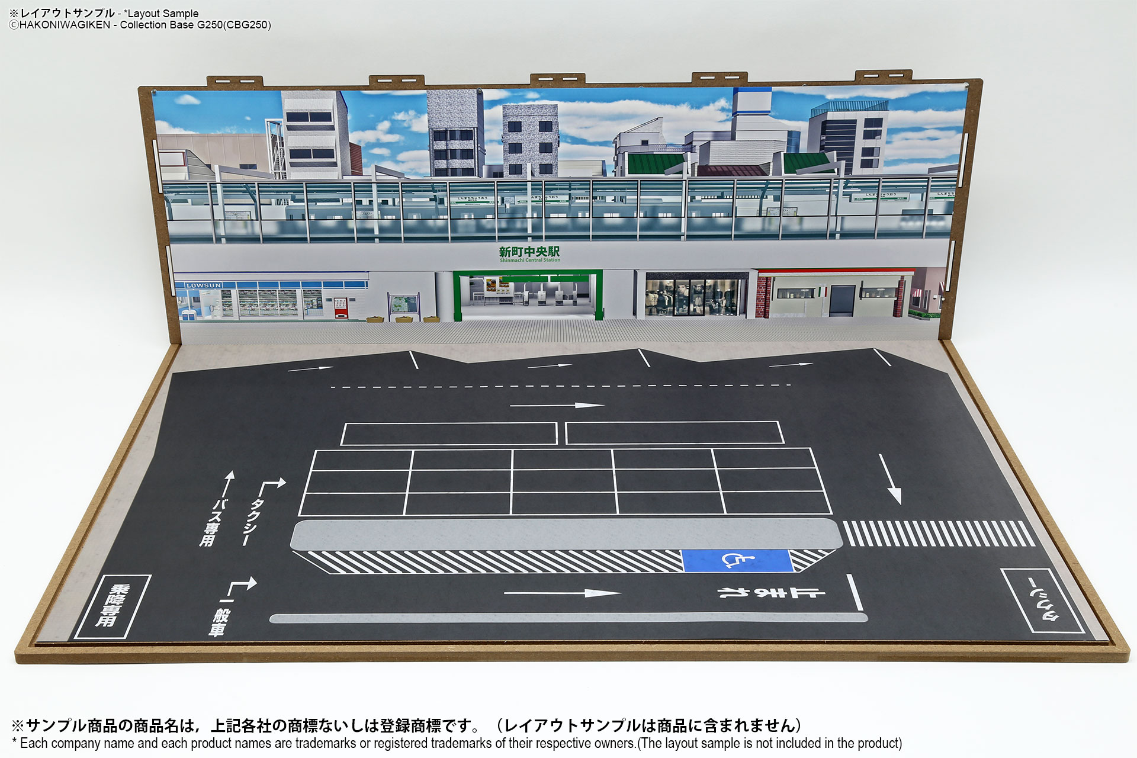This screenshot has height=758, width=1137.
Task: Click the LOWSUN convenience store sign
Action: coord(203,285)
